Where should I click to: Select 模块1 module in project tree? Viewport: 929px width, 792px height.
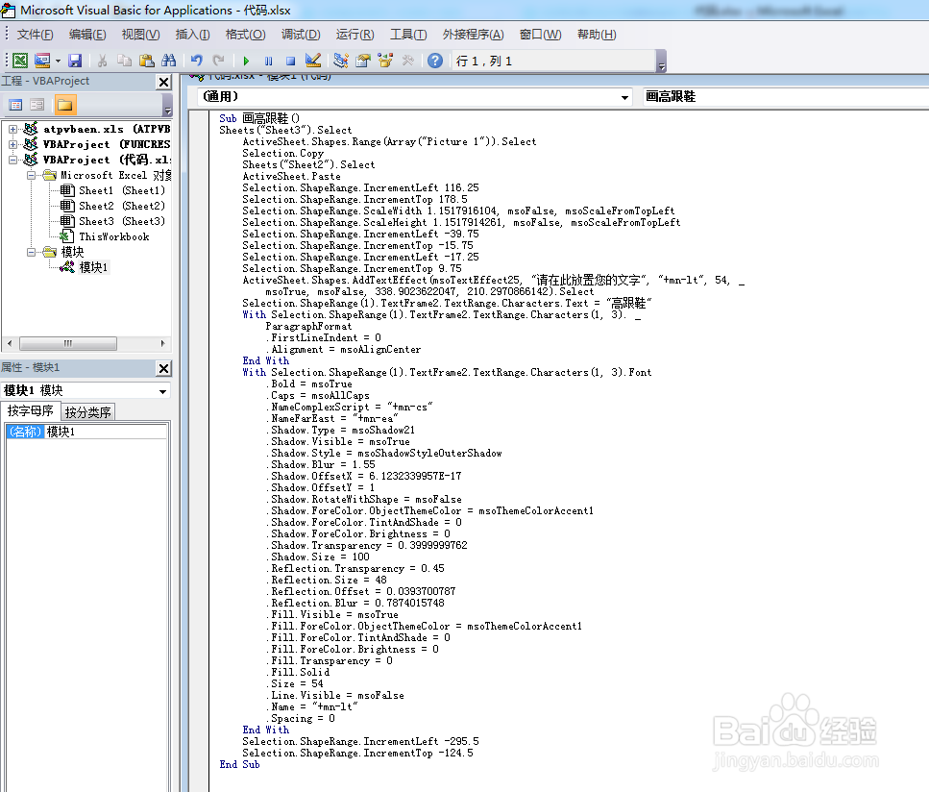93,267
